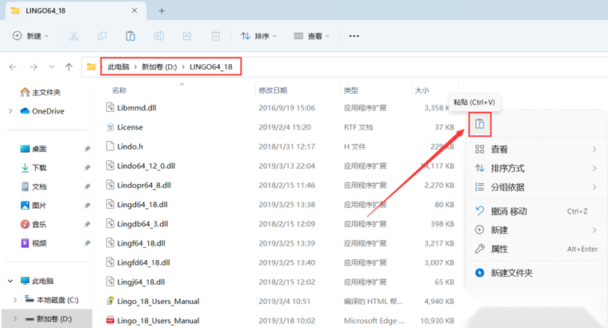Click the Delete trash icon in toolbar
The height and width of the screenshot is (328, 608).
(x=215, y=36)
